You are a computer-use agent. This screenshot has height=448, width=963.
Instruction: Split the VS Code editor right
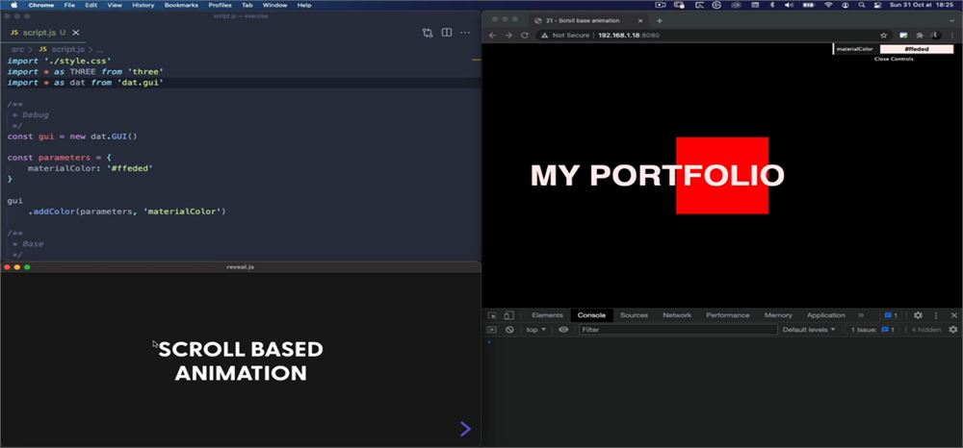447,33
